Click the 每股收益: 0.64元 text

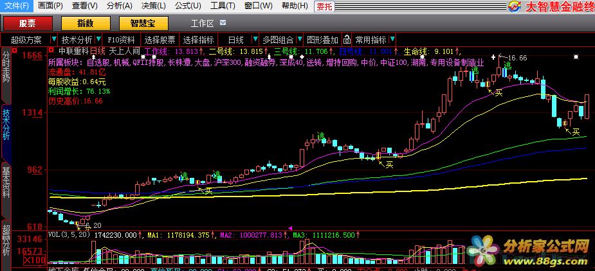click(77, 82)
